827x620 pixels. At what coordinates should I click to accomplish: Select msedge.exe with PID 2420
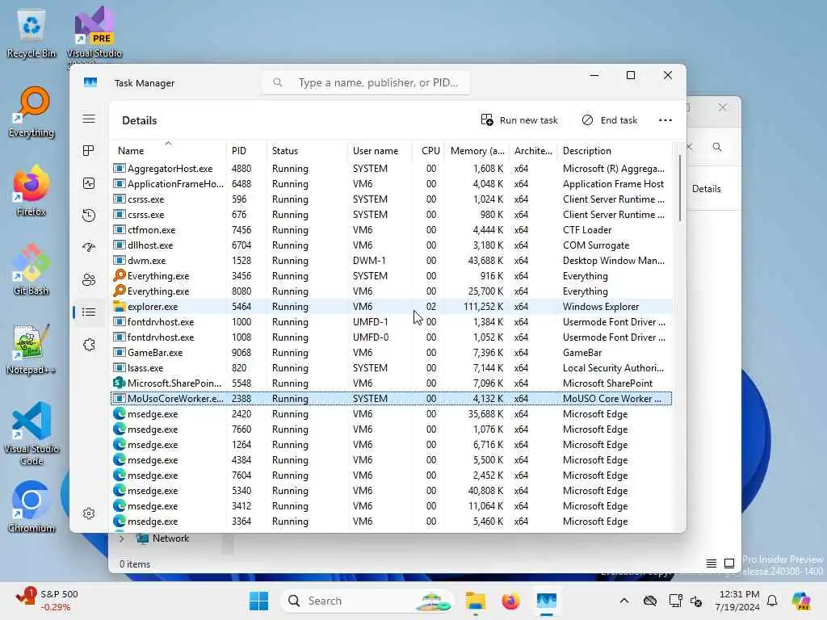tap(392, 414)
